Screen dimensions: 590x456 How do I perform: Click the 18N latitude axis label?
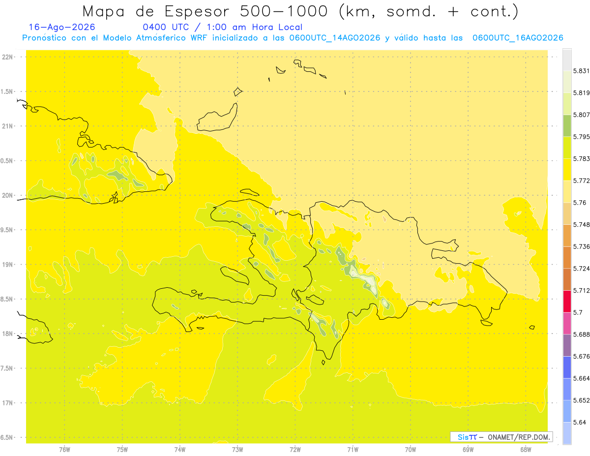8,334
